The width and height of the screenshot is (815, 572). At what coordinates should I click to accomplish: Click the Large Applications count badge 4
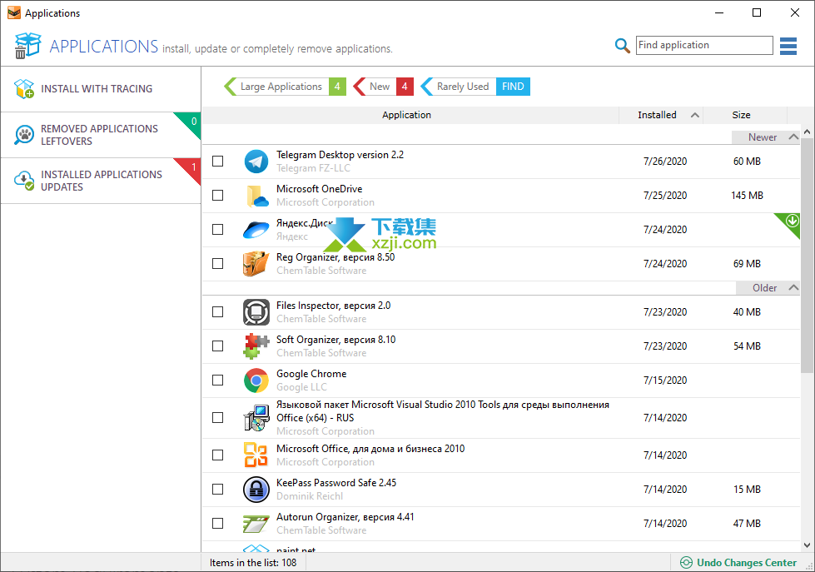(x=337, y=87)
